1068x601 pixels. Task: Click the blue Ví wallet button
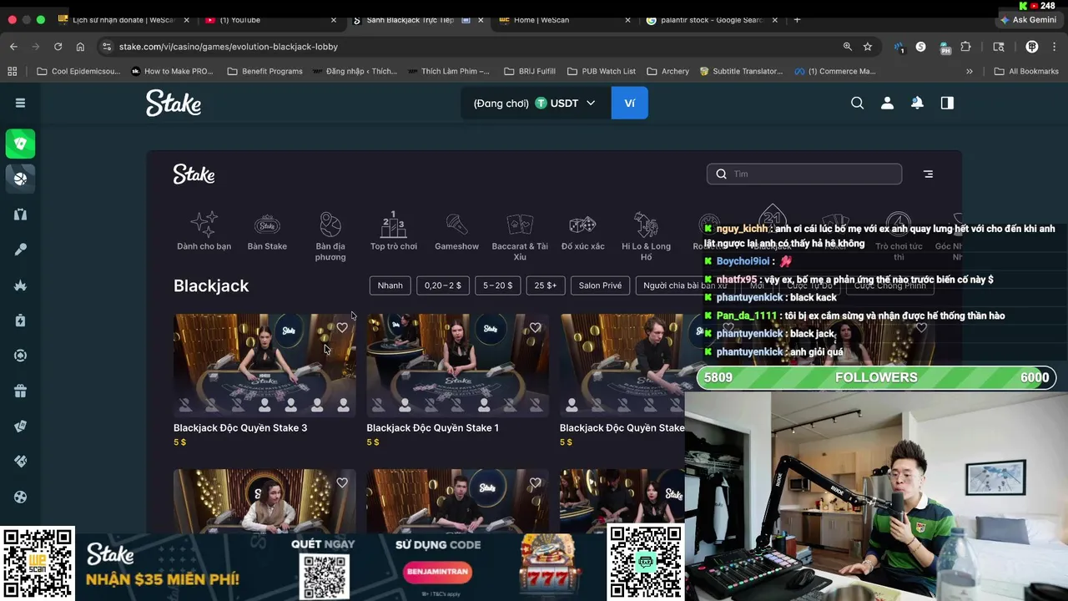click(x=629, y=103)
